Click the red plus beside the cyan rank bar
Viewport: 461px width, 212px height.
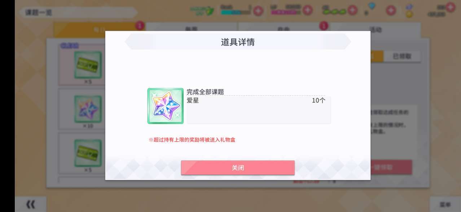258,11
